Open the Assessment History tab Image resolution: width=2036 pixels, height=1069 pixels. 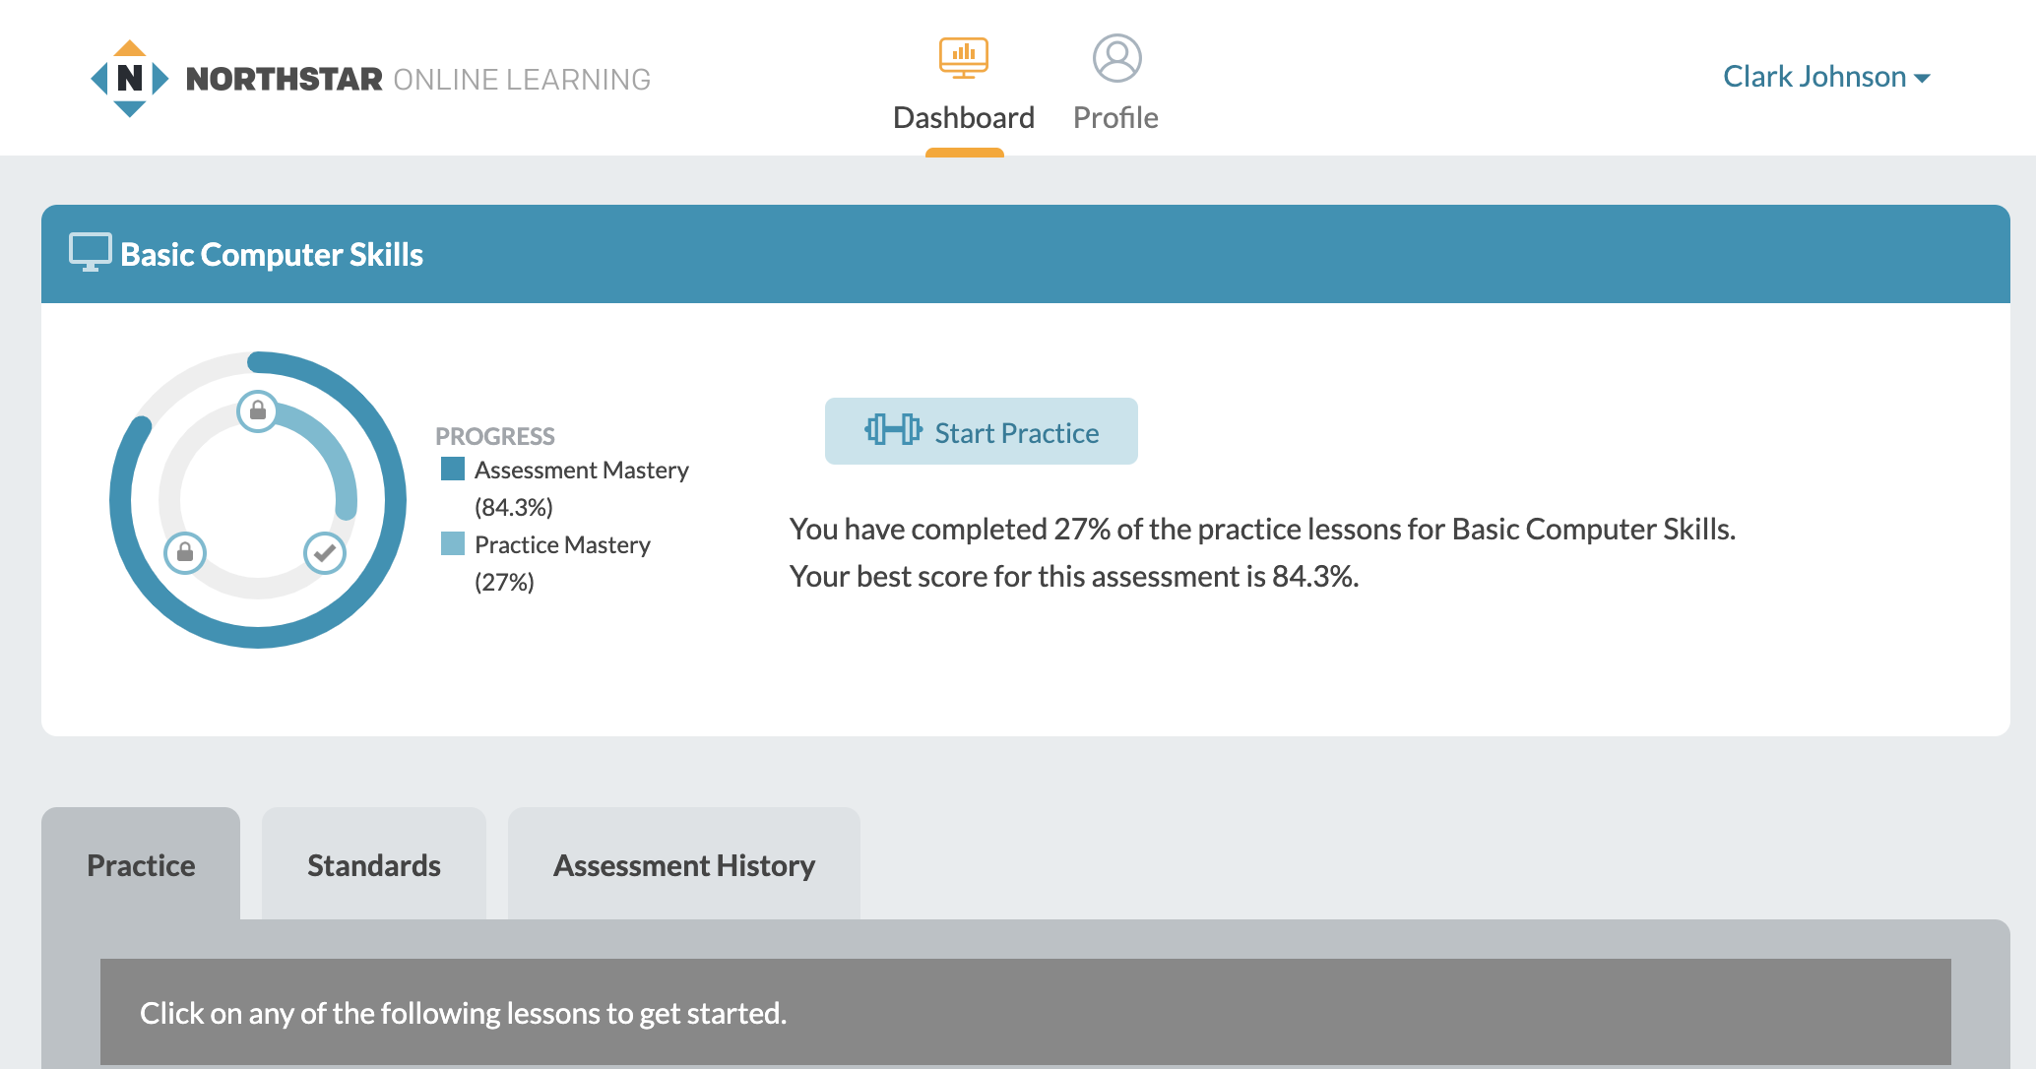(684, 864)
